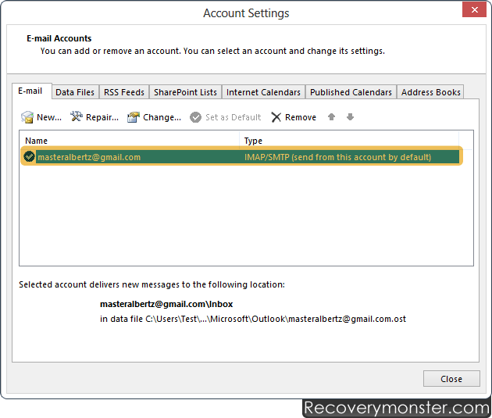Move account up with the up arrow
Viewport: 492px width, 418px height.
[331, 117]
